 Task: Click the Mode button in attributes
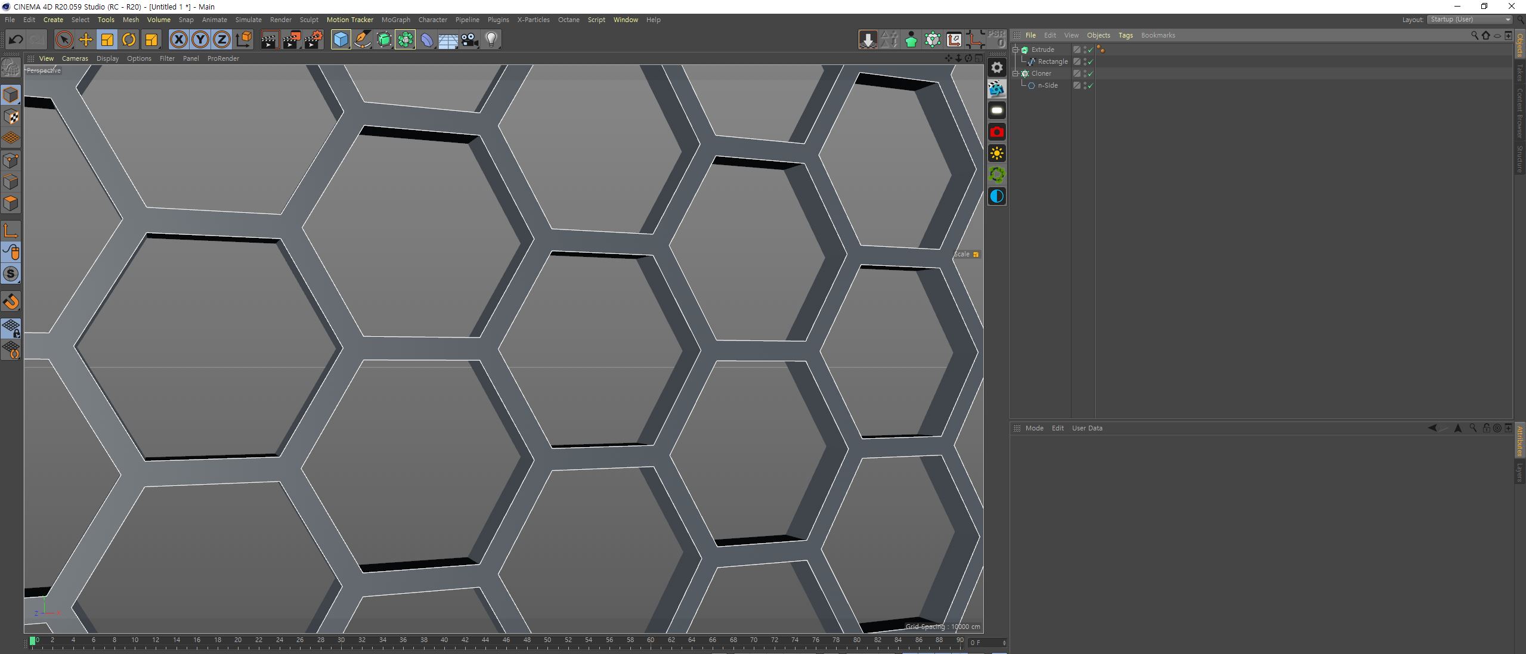(1035, 428)
